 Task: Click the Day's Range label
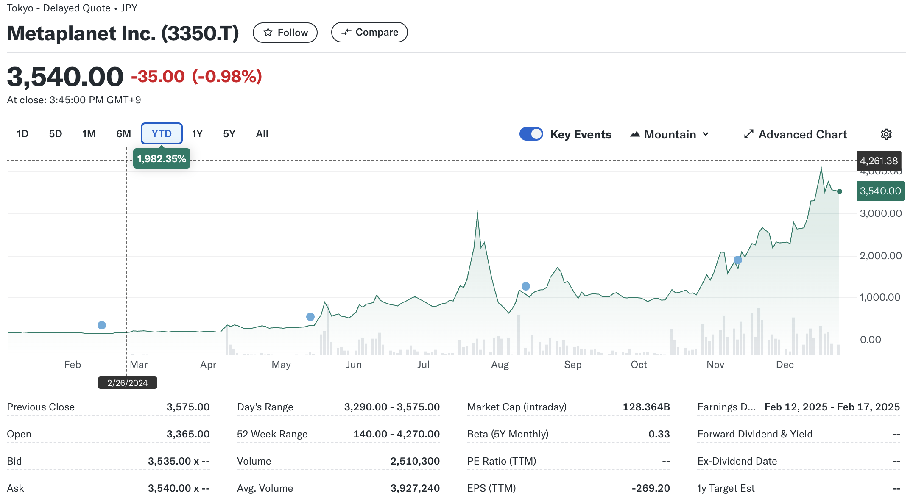tap(265, 407)
